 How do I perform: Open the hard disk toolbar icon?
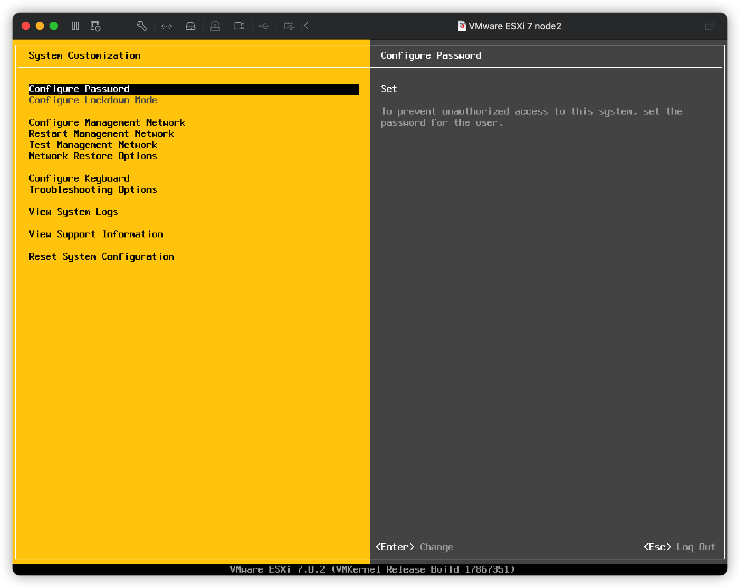(x=191, y=26)
